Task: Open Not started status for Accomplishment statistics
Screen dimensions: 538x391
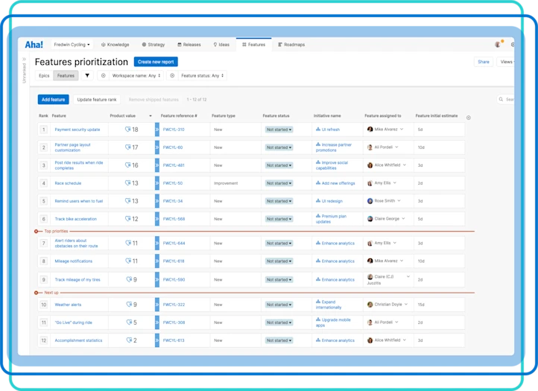Action: click(x=279, y=340)
